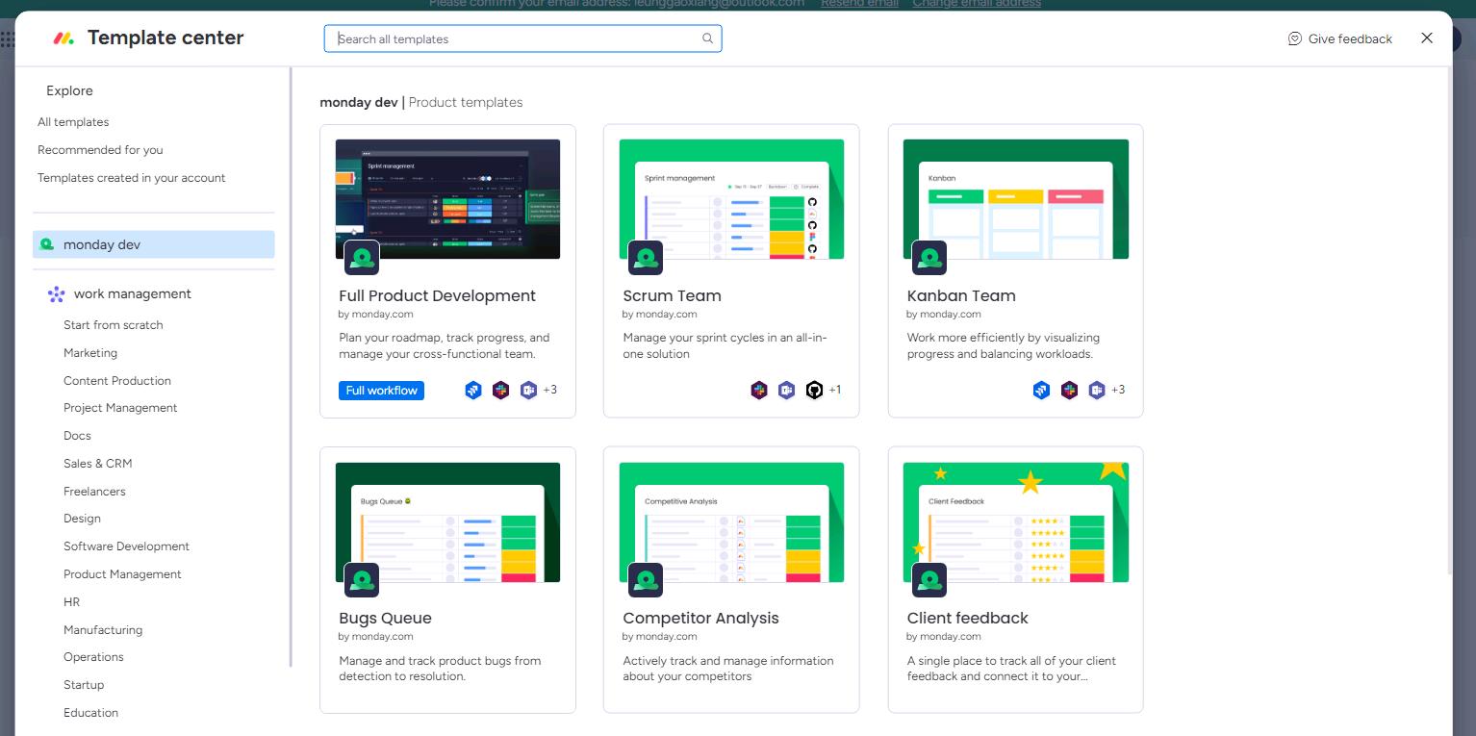Open the Kanban Team preview thumbnail
This screenshot has width=1476, height=736.
point(1015,199)
